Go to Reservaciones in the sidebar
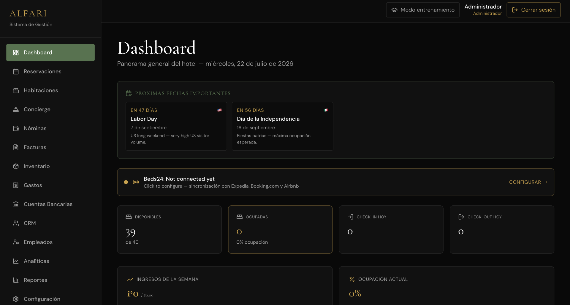 [x=50, y=71]
